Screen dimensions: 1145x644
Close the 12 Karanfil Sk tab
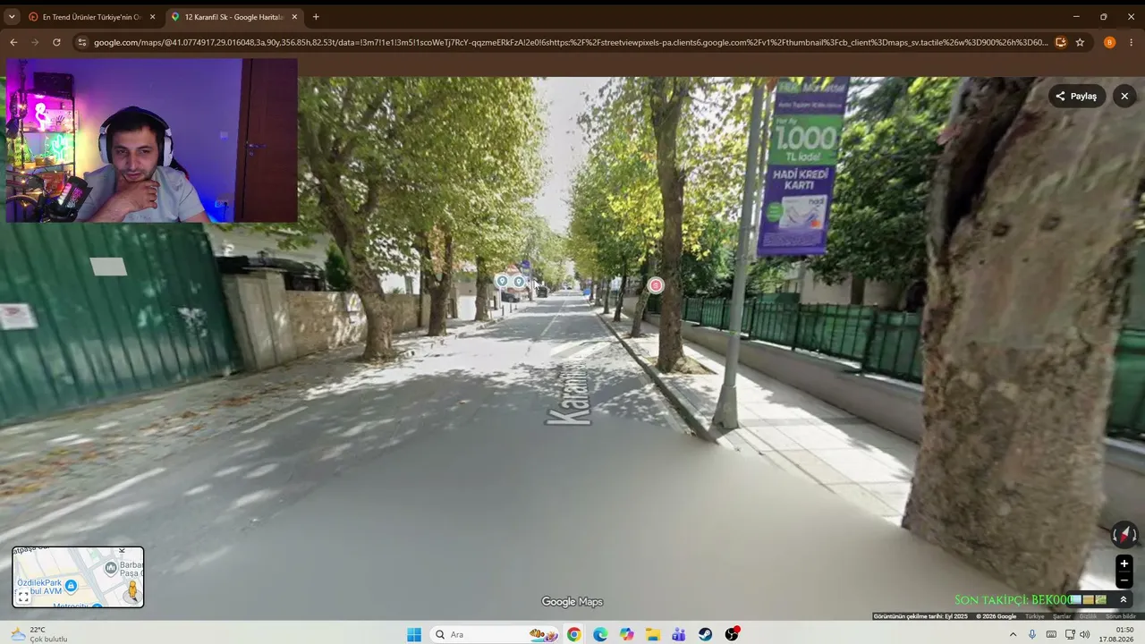(x=294, y=17)
